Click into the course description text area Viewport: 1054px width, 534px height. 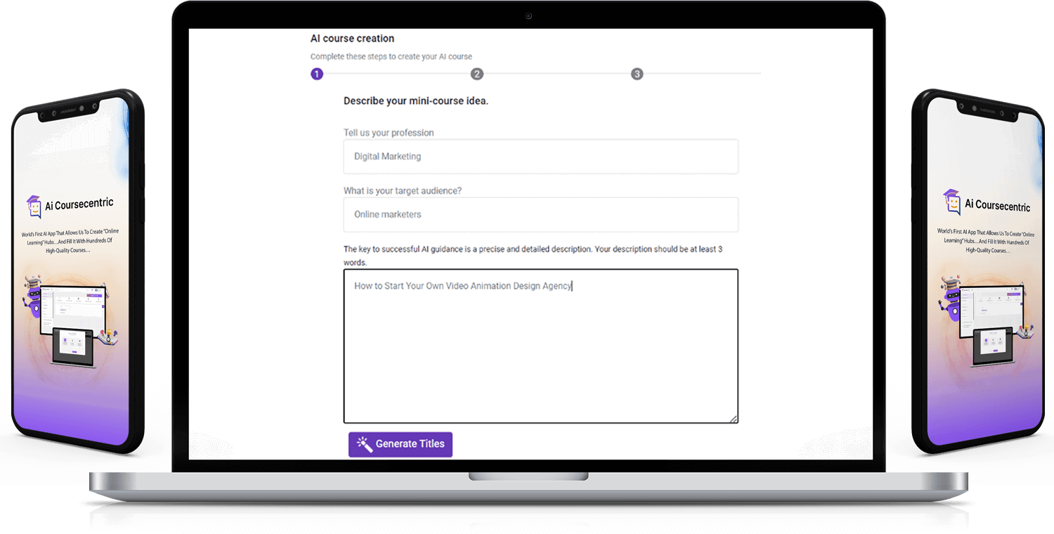[x=540, y=346]
